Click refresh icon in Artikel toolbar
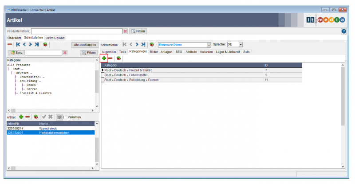355x184 pixels. tap(35, 117)
